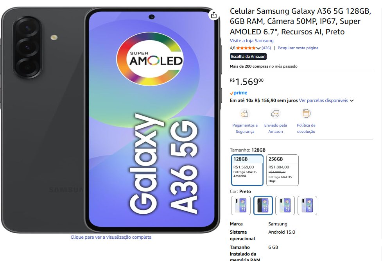Viewport: 382px width, 261px height.
Task: Expand Ver parcelas disponíveis
Action: (x=326, y=100)
